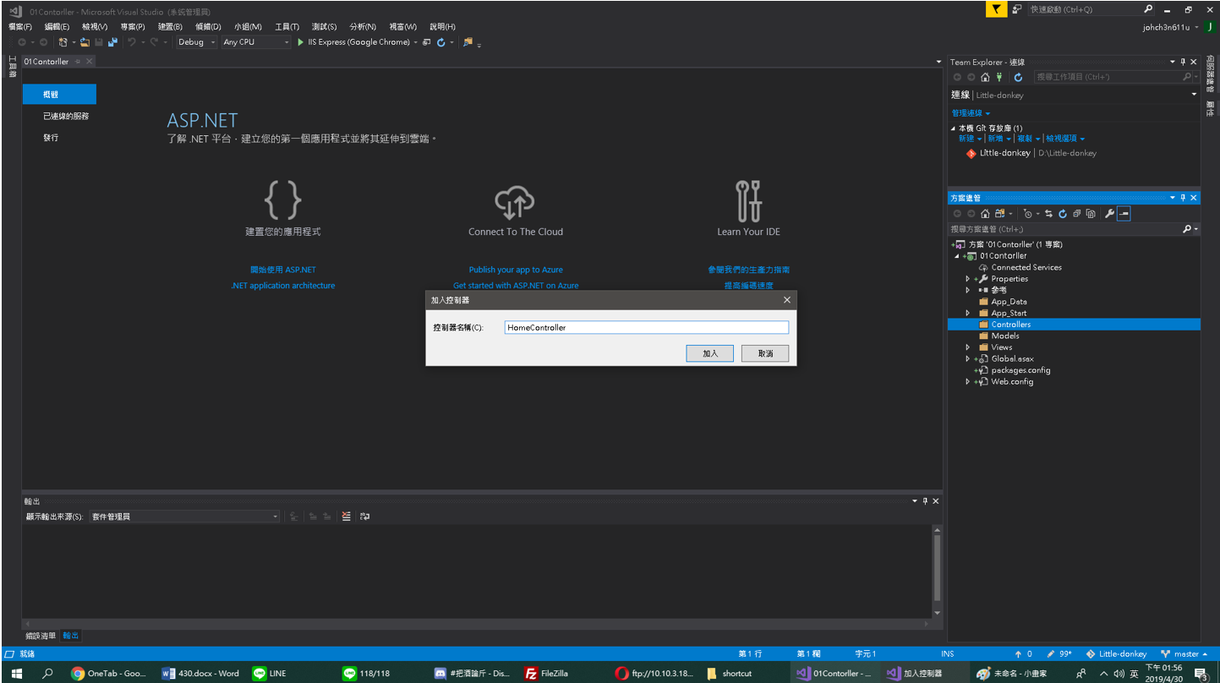The height and width of the screenshot is (683, 1220).
Task: Click the browser refresh icon in toolbar
Action: [x=441, y=42]
